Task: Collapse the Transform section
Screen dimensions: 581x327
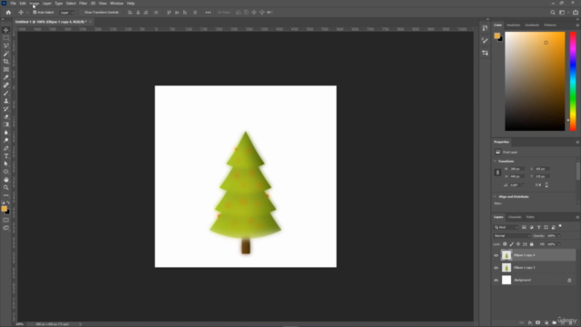Action: (x=495, y=162)
